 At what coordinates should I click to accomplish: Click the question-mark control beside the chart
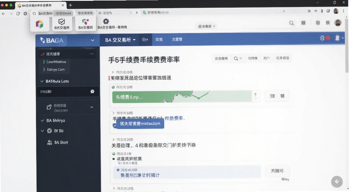tap(255, 96)
